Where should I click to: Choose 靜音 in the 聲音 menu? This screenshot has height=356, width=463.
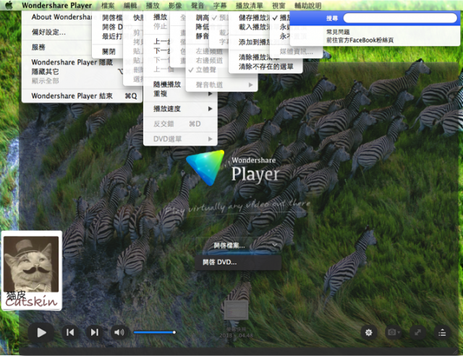coord(203,36)
